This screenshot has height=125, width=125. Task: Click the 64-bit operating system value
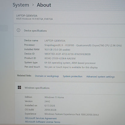[70, 63]
